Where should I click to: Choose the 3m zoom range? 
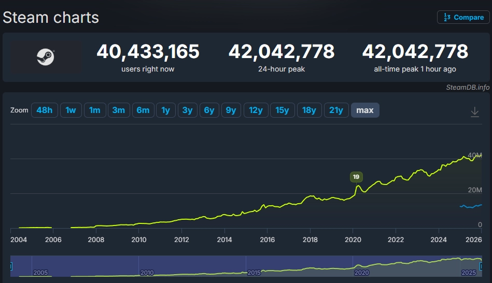119,110
